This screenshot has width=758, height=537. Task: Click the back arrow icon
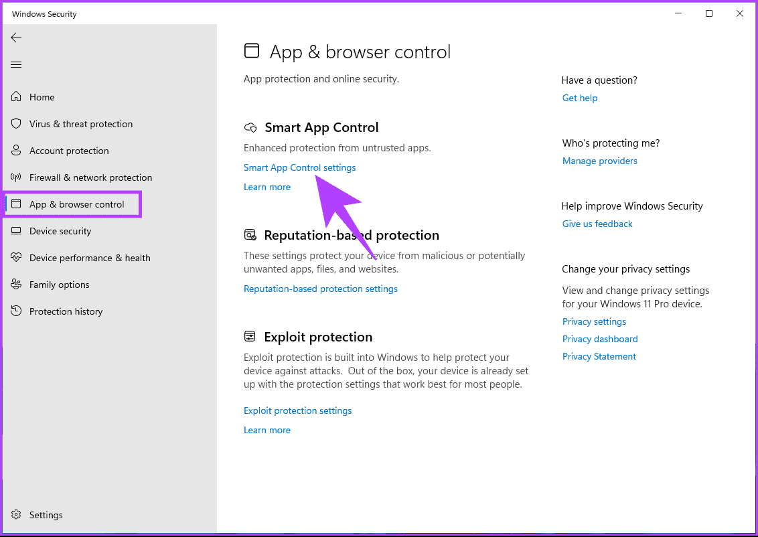(x=16, y=37)
